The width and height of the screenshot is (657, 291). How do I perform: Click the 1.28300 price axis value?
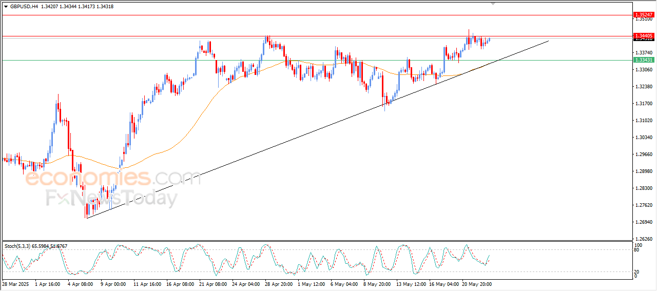[x=643, y=188]
